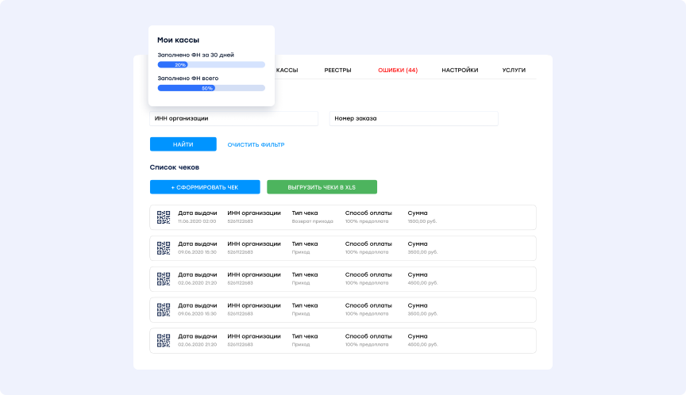Screen dimensions: 686x395
Task: Click the 1800,00 руб. amount in the list
Action: pos(422,221)
